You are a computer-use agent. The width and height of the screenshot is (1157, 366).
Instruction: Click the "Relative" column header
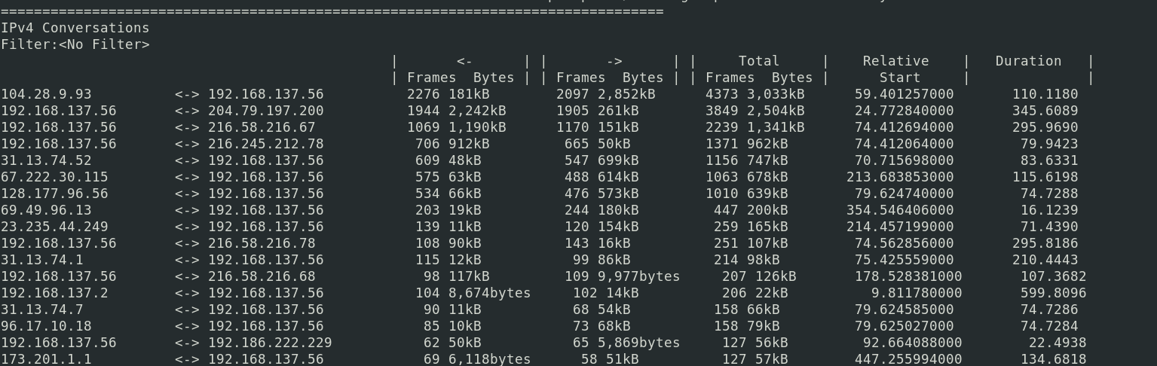895,61
